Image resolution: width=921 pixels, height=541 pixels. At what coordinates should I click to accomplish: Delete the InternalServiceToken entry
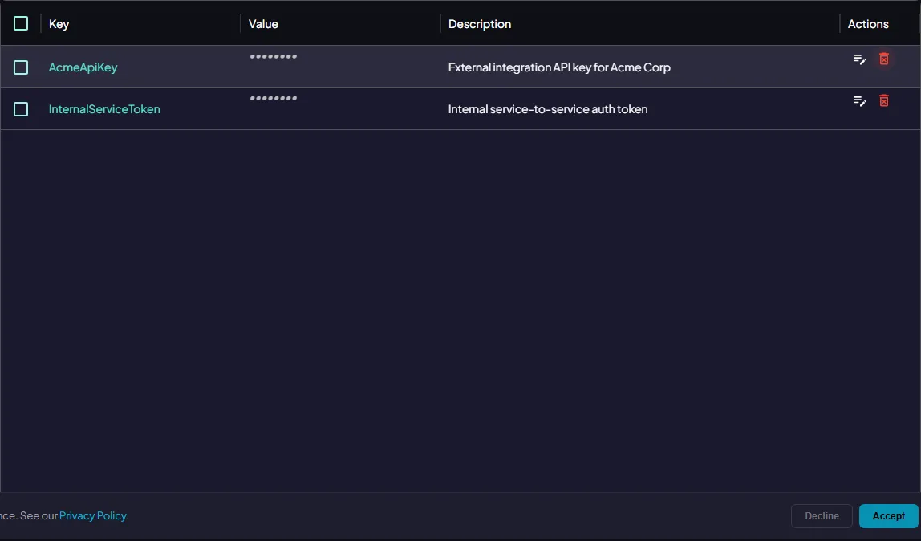click(x=883, y=100)
